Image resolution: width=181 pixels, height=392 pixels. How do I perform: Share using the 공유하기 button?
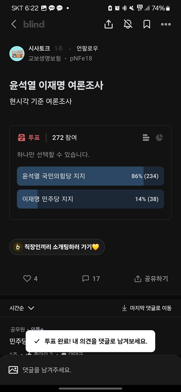point(150,279)
